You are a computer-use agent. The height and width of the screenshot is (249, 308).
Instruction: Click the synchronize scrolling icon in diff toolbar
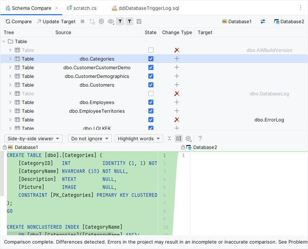coord(178,138)
